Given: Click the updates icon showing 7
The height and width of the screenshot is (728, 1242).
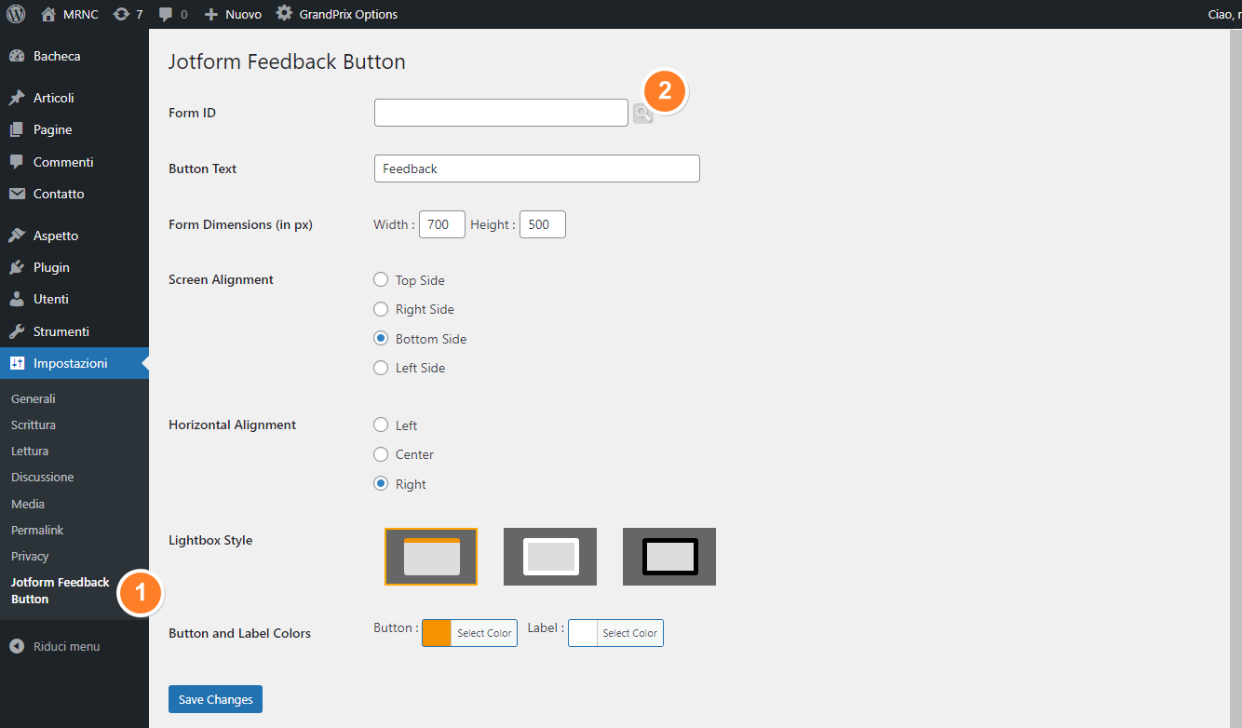Looking at the screenshot, I should click(121, 14).
